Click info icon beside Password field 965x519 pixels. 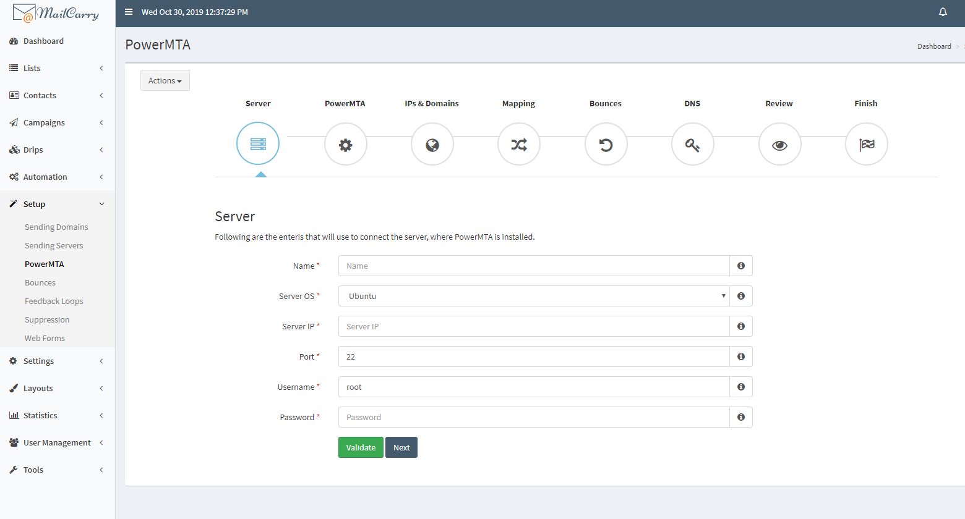[741, 417]
